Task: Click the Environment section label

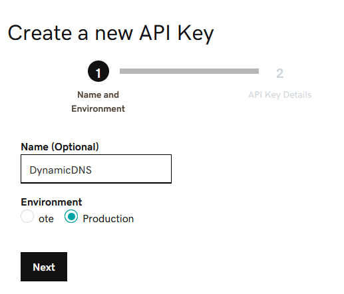Action: pos(51,202)
